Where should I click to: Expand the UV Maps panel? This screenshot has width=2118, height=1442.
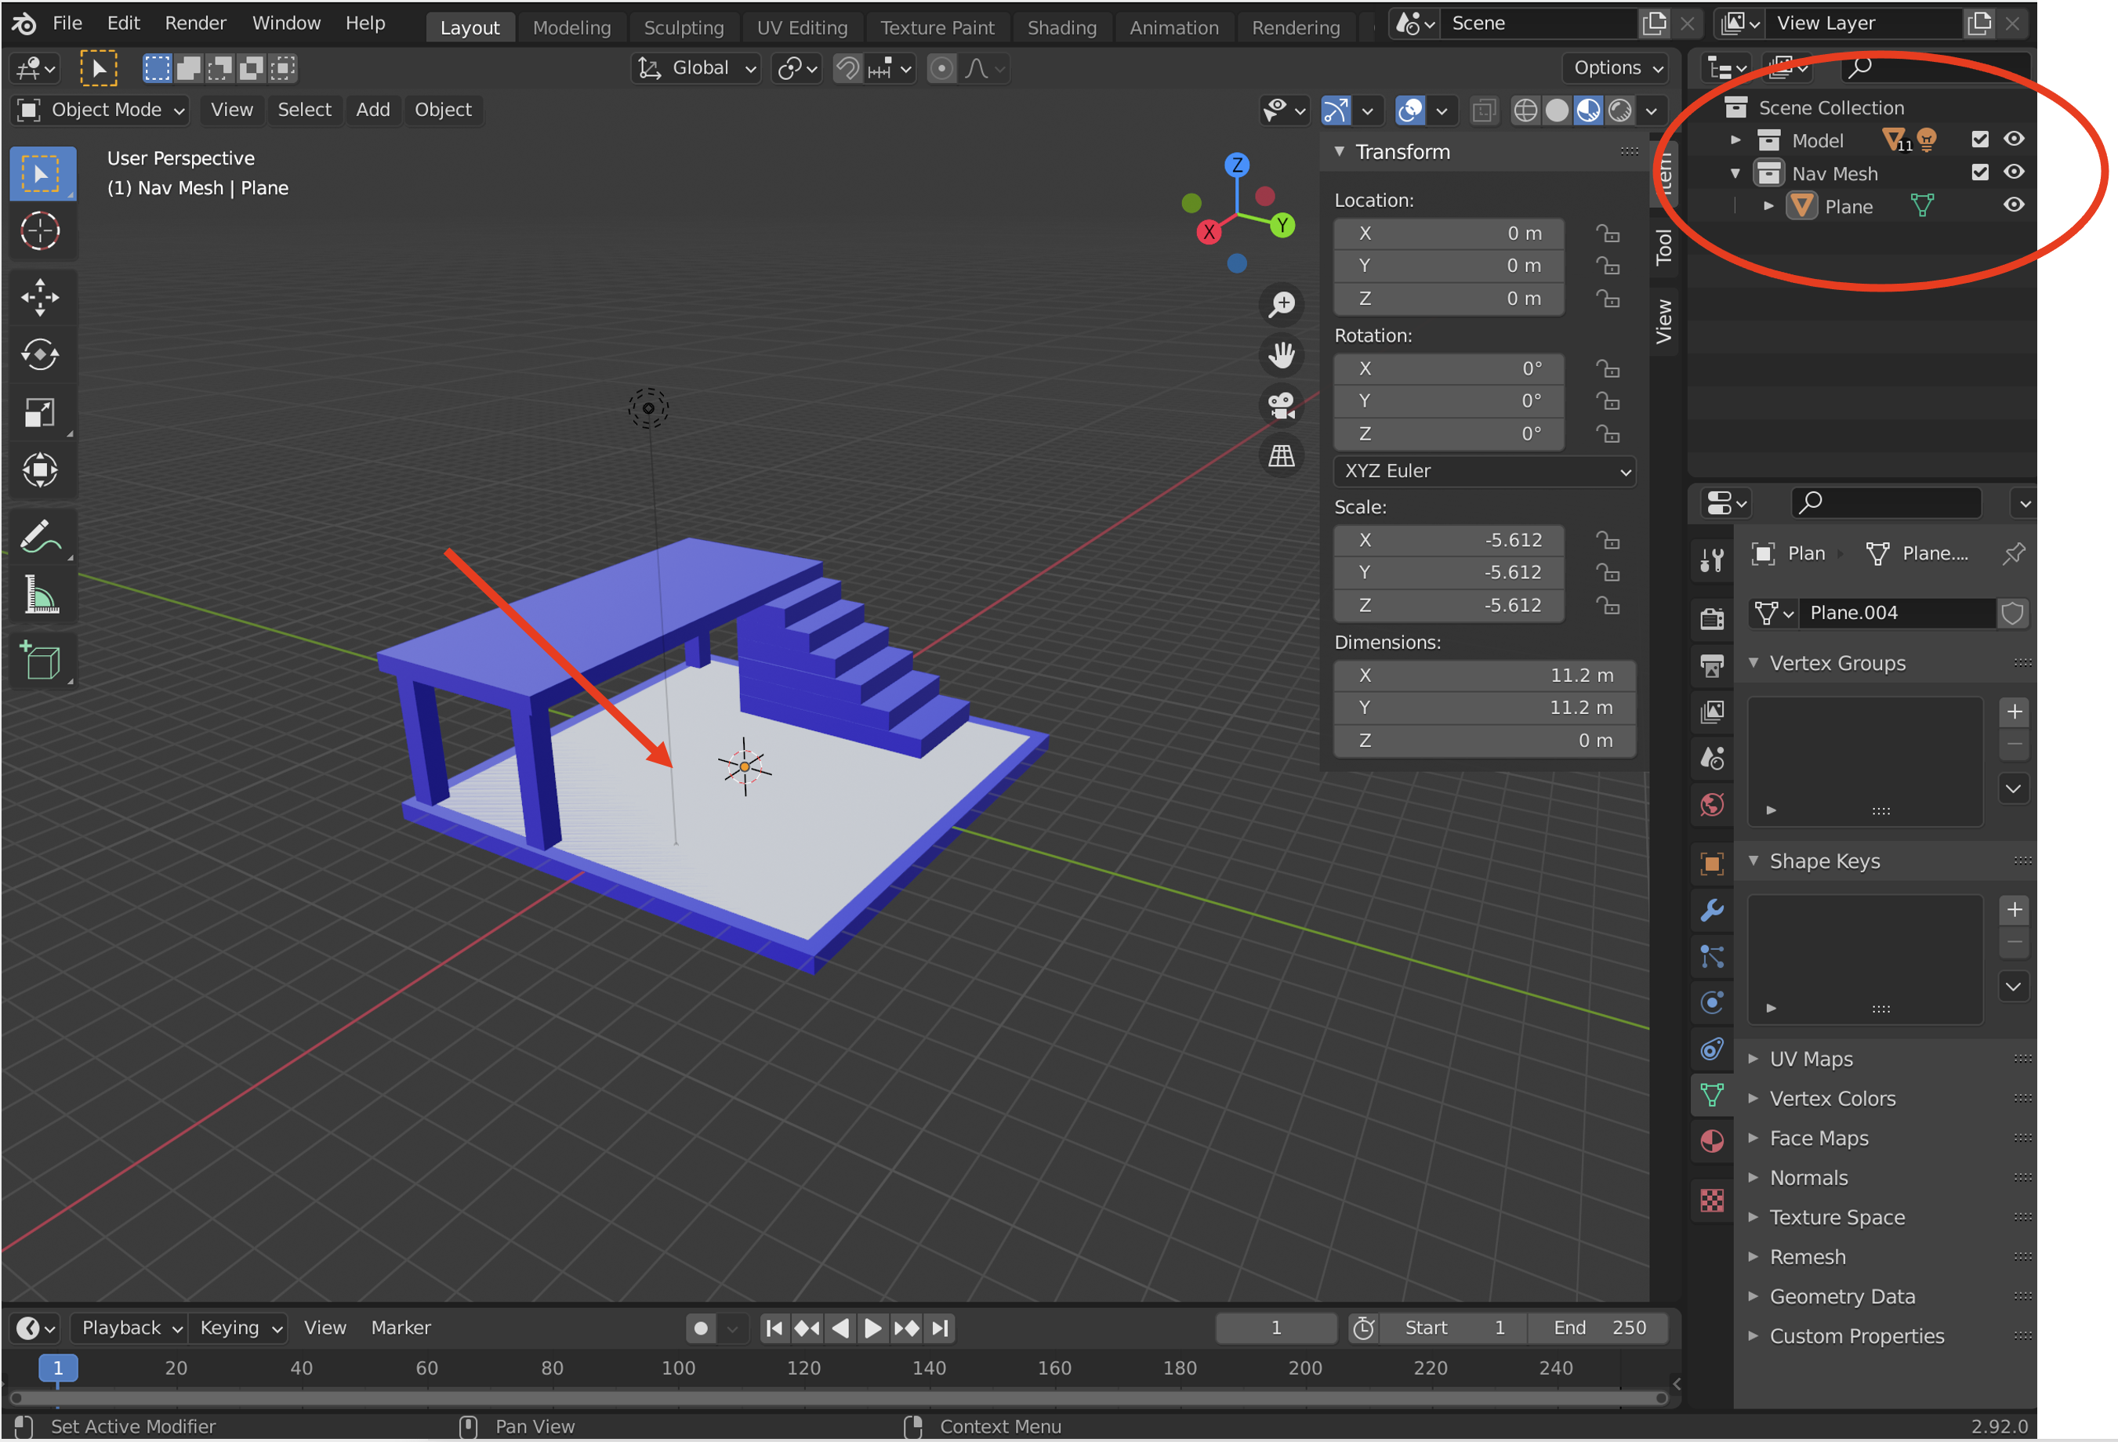pyautogui.click(x=1810, y=1059)
